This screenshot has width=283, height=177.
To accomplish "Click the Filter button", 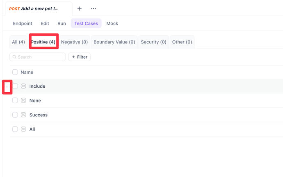I will (80, 57).
